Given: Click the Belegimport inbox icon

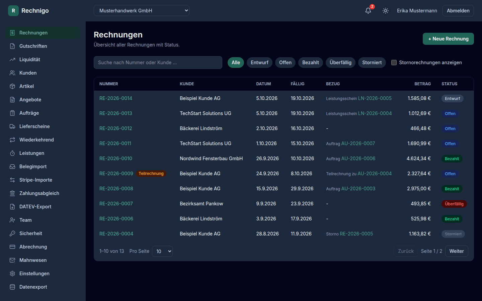Looking at the screenshot, I should (12, 167).
